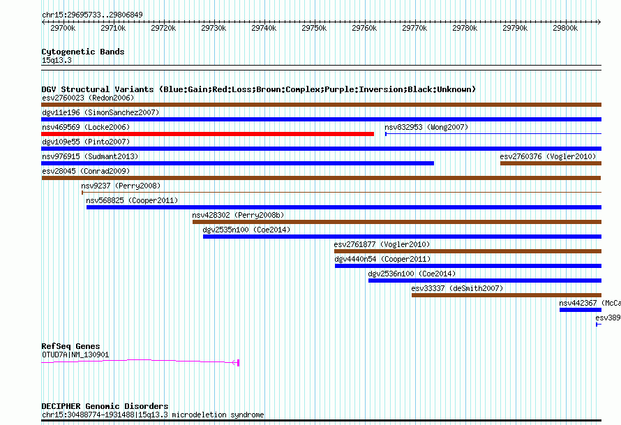This screenshot has width=621, height=425.
Task: Open nsv442367 variant label
Action: click(x=590, y=303)
